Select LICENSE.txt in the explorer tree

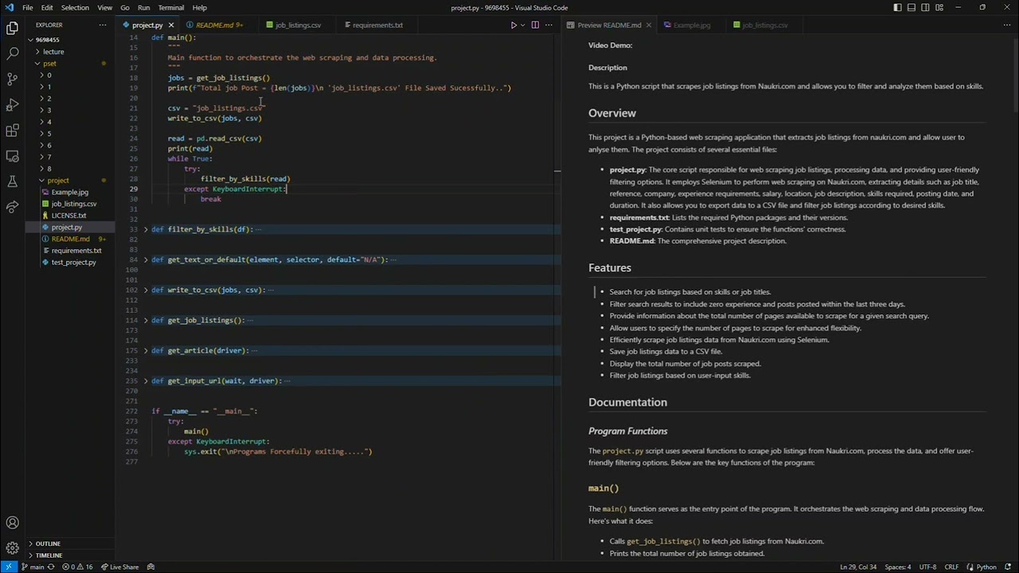pos(68,215)
